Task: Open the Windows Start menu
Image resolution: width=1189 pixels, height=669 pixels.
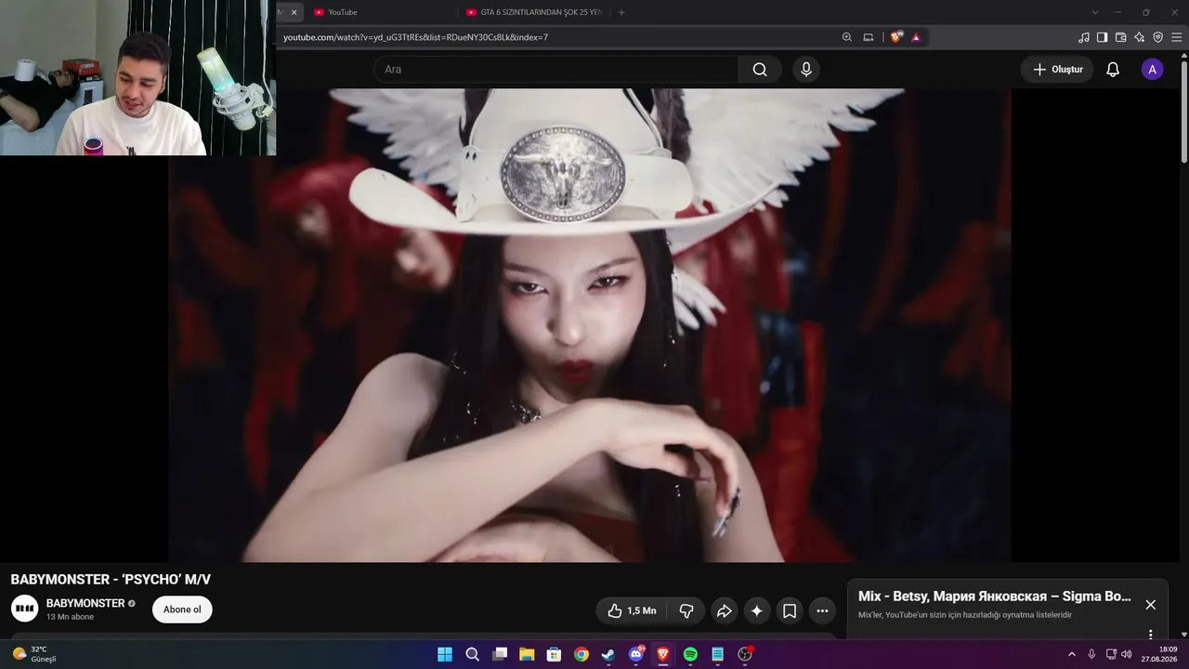Action: click(445, 654)
